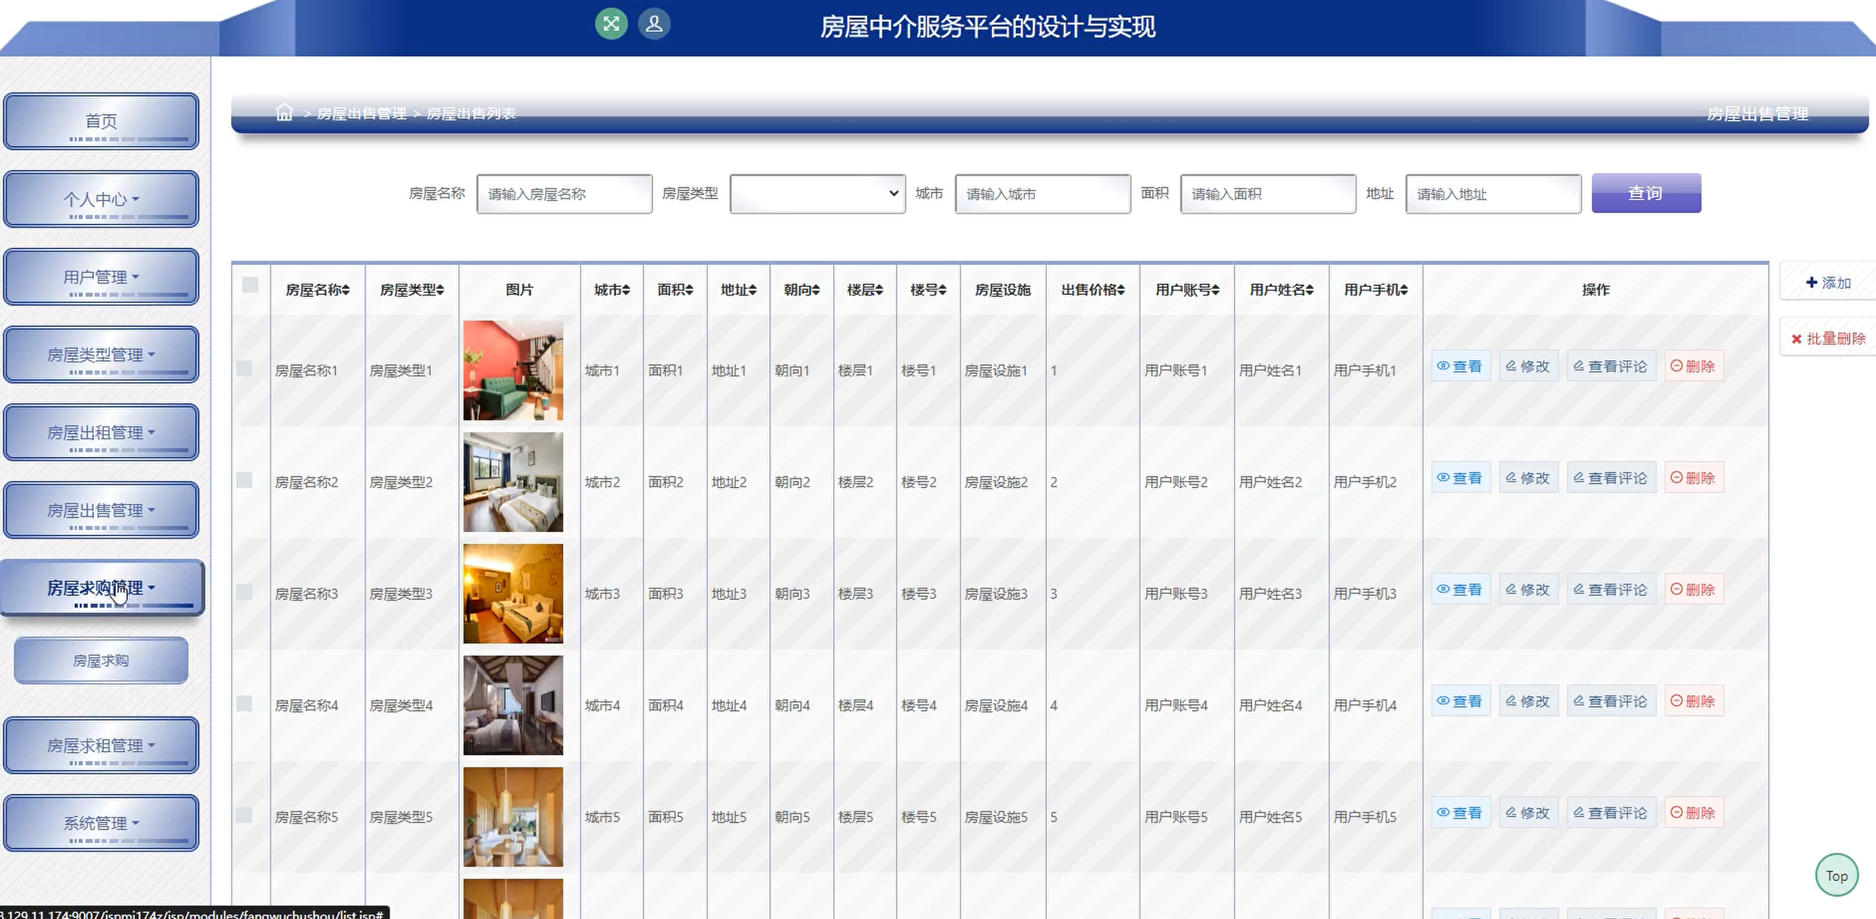Sort by 用户账号 column arrows
The image size is (1876, 919).
(1215, 290)
